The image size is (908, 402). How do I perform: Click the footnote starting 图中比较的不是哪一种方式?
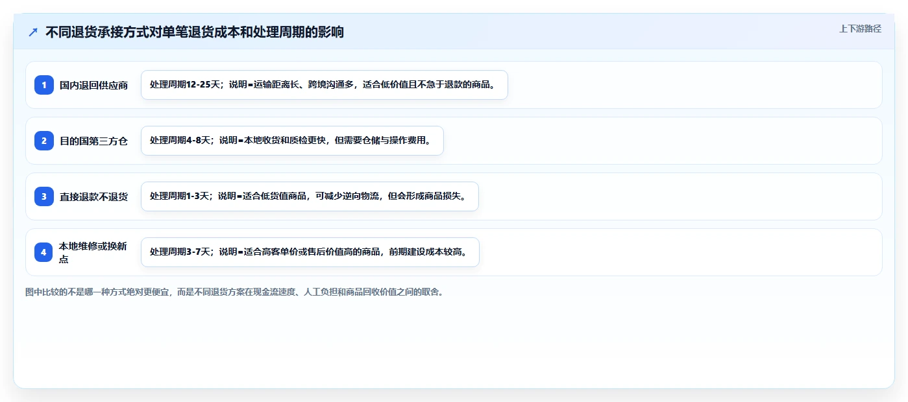pos(234,292)
